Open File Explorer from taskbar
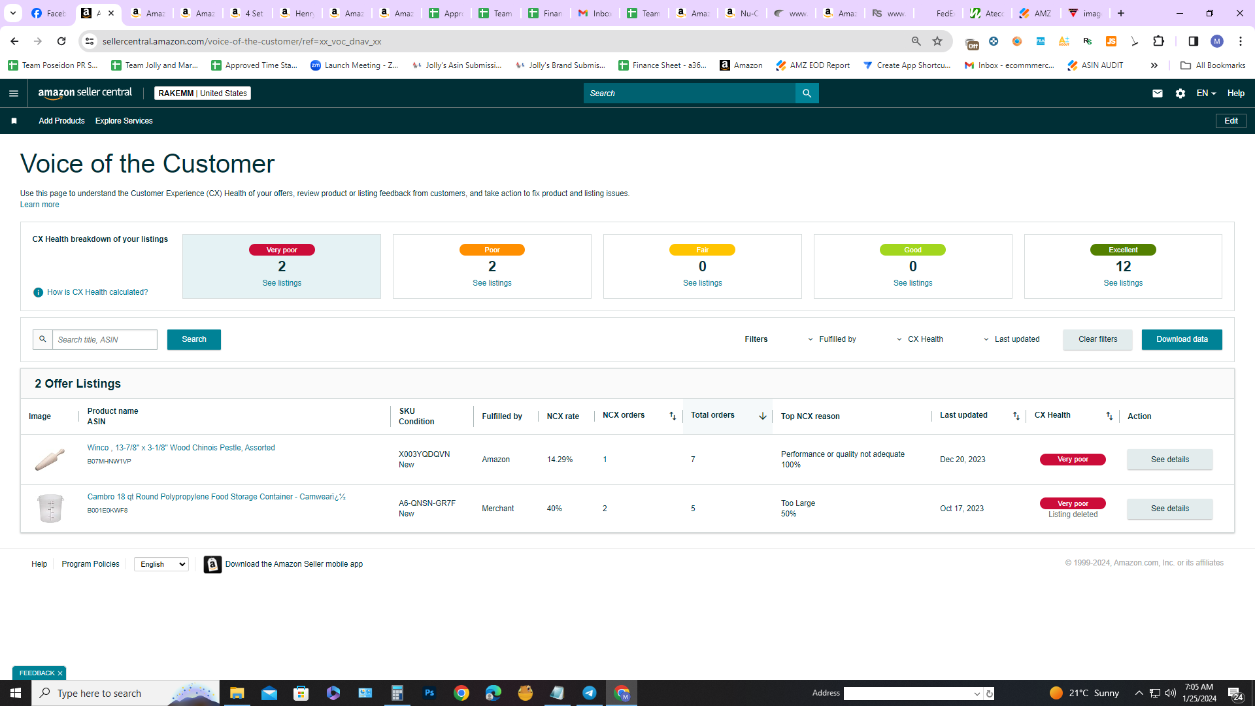1255x706 pixels. point(237,693)
